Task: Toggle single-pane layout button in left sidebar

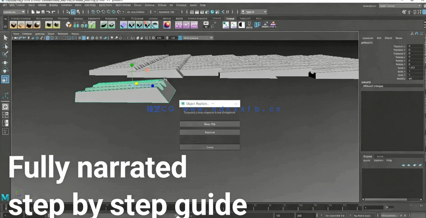Action: [x=5, y=107]
